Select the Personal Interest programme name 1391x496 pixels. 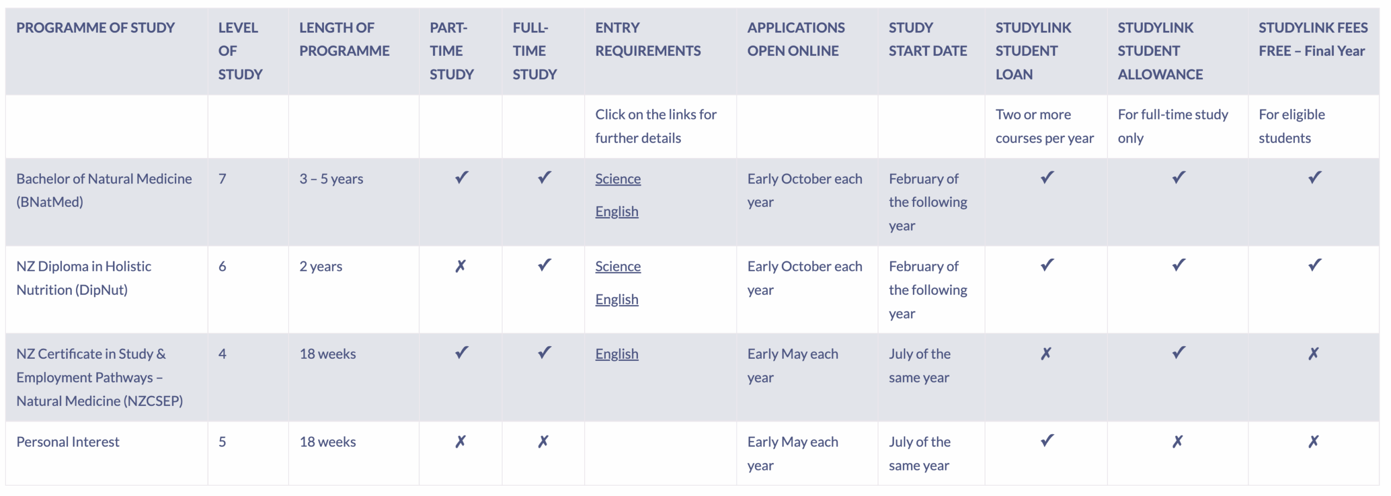[68, 442]
